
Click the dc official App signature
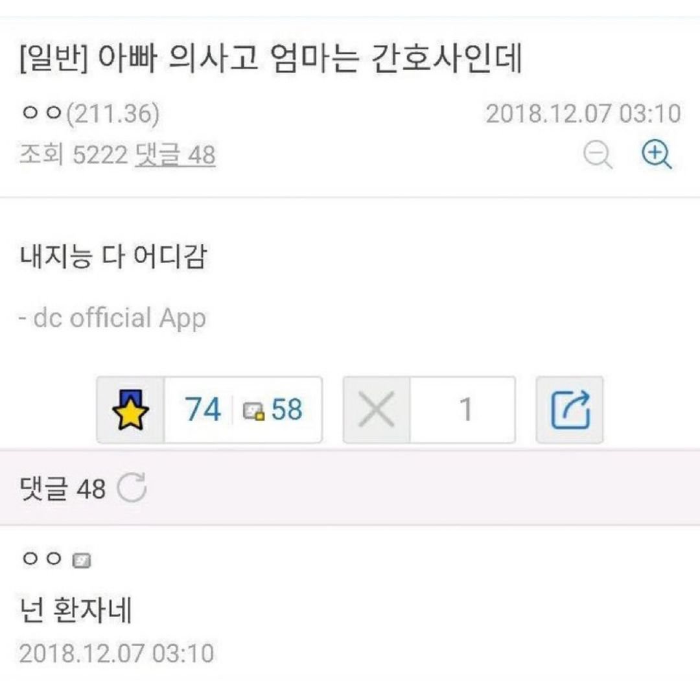[x=112, y=318]
